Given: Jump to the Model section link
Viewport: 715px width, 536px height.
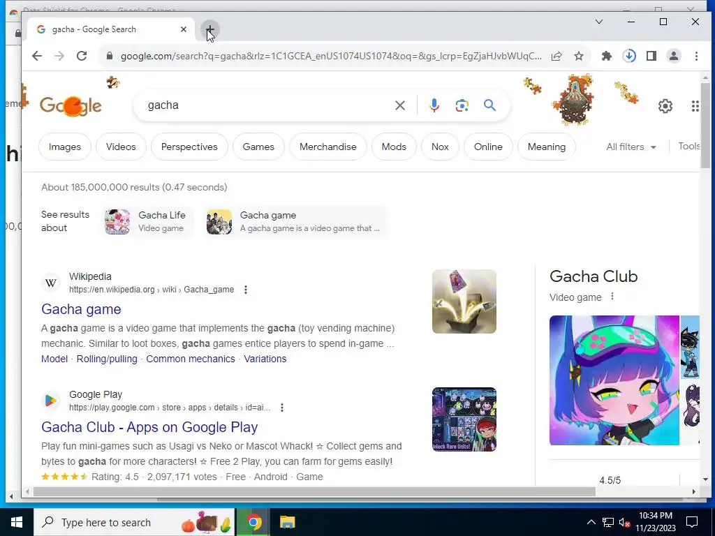Looking at the screenshot, I should pos(54,359).
